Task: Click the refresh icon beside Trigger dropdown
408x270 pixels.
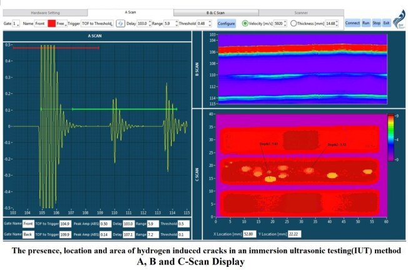Action: pyautogui.click(x=120, y=23)
